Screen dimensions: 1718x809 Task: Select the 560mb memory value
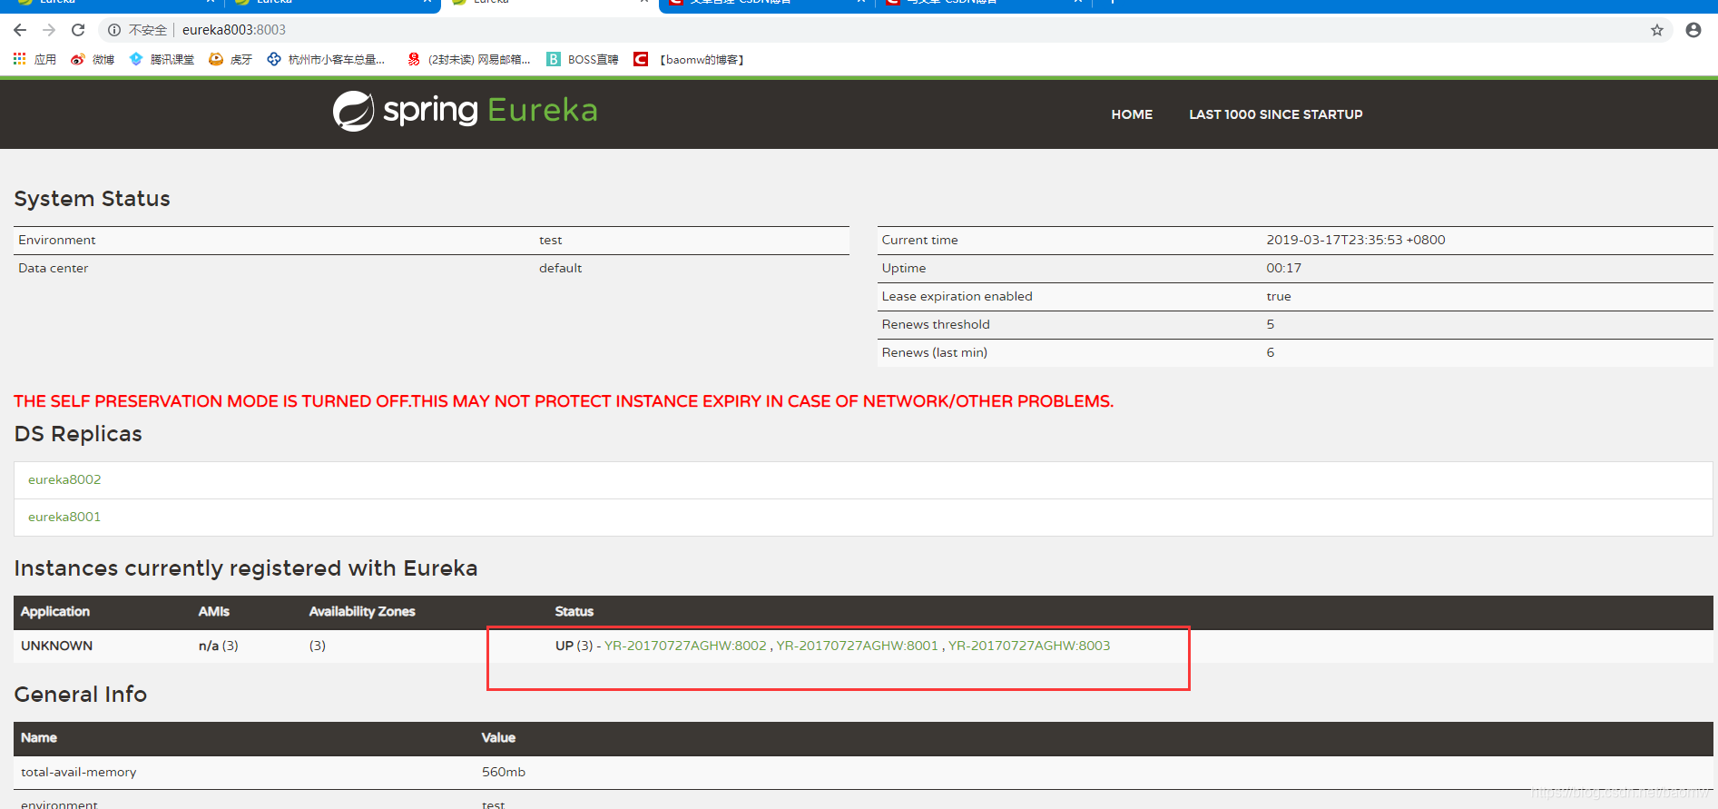504,772
